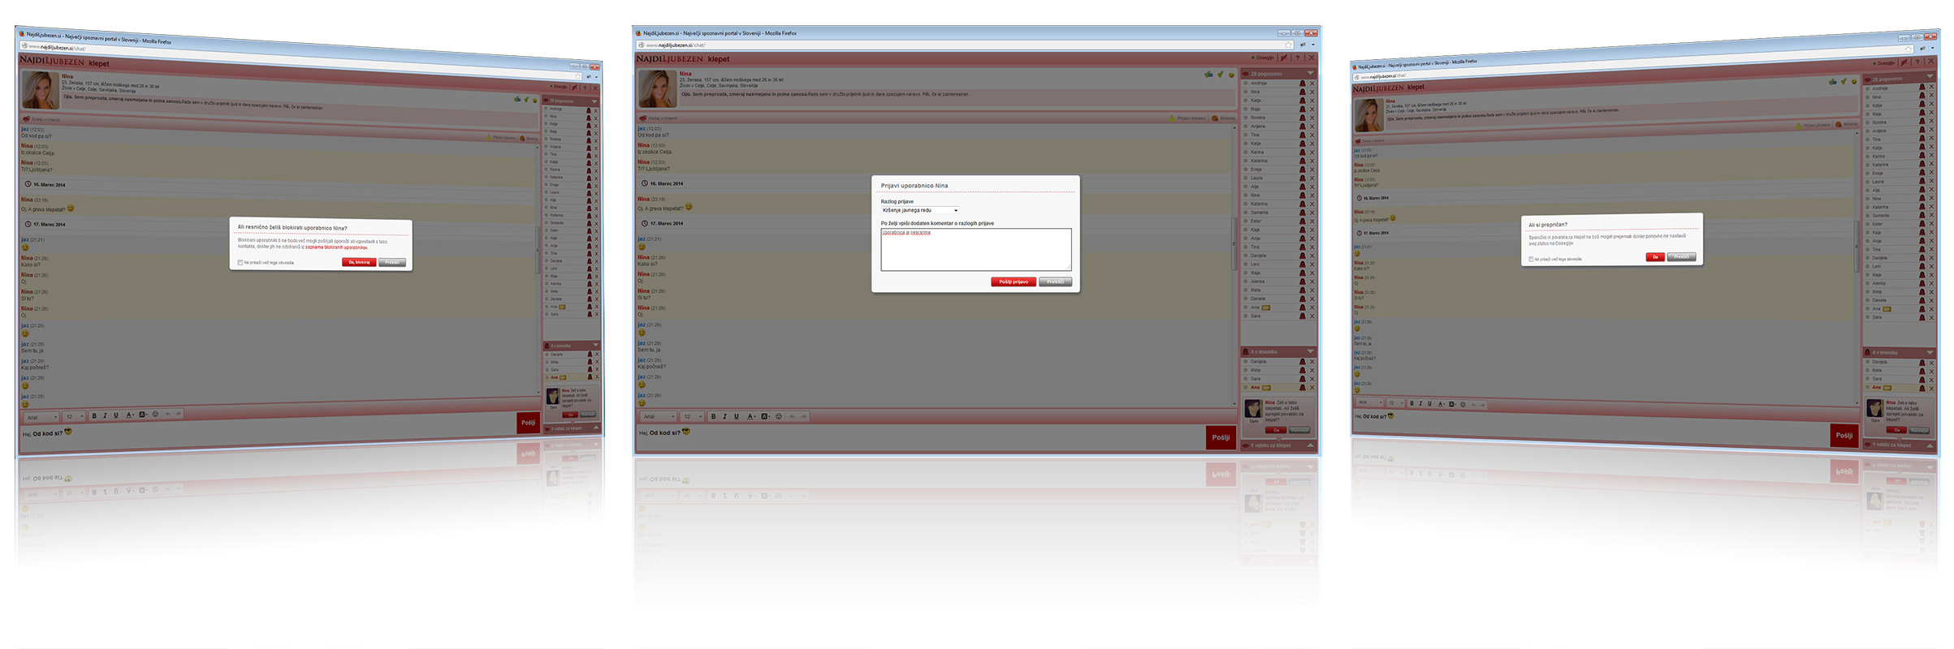Click 'Da, blokiraj' button in block dialog
The width and height of the screenshot is (1954, 649).
[x=358, y=262]
